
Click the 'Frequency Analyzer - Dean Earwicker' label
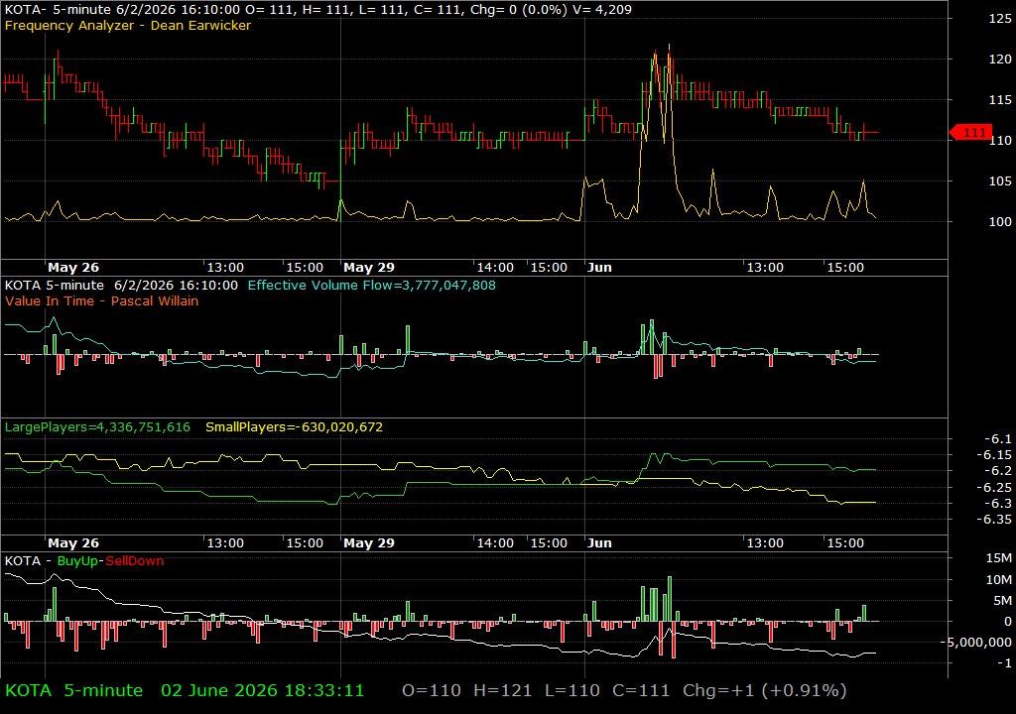[x=128, y=25]
